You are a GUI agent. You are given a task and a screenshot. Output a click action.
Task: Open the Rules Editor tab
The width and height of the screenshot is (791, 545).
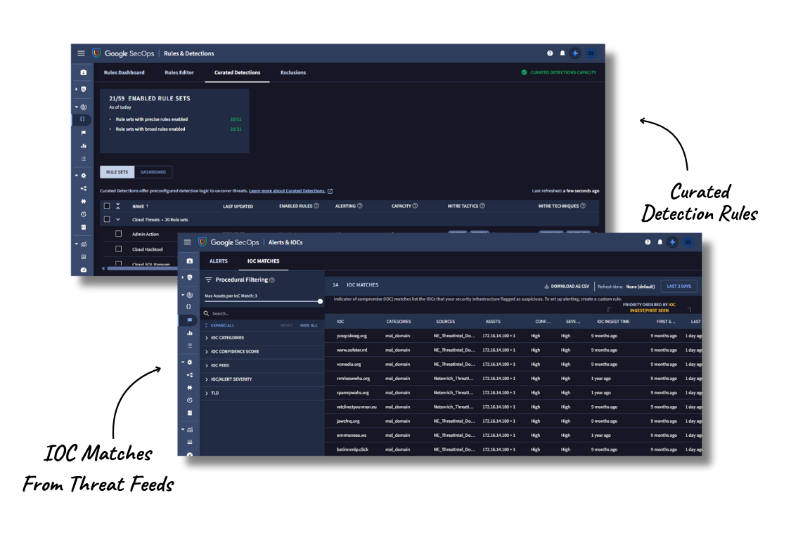(179, 72)
